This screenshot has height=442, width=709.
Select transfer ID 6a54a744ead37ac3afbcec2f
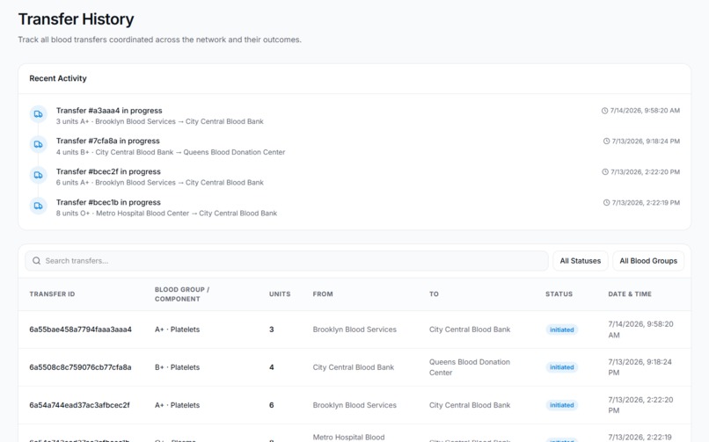click(x=79, y=405)
